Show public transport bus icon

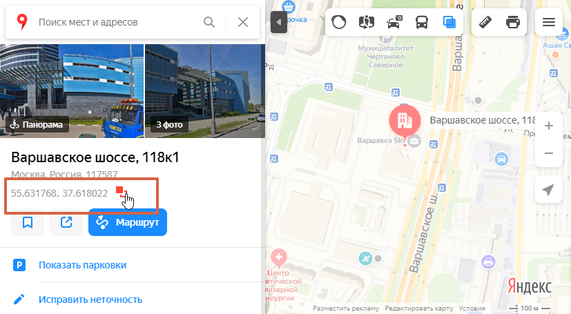(422, 22)
